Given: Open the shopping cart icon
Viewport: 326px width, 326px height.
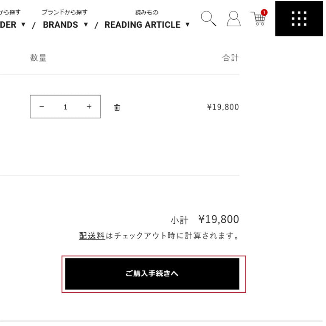Looking at the screenshot, I should click(x=258, y=19).
